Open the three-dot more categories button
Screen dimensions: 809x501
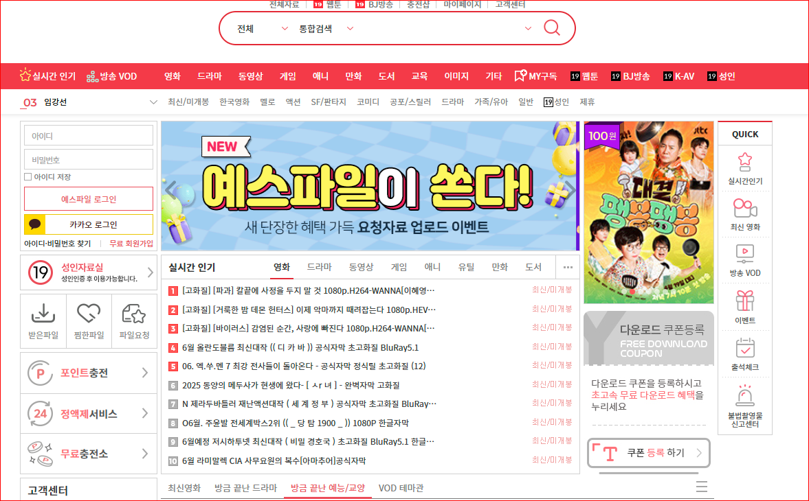(x=568, y=267)
